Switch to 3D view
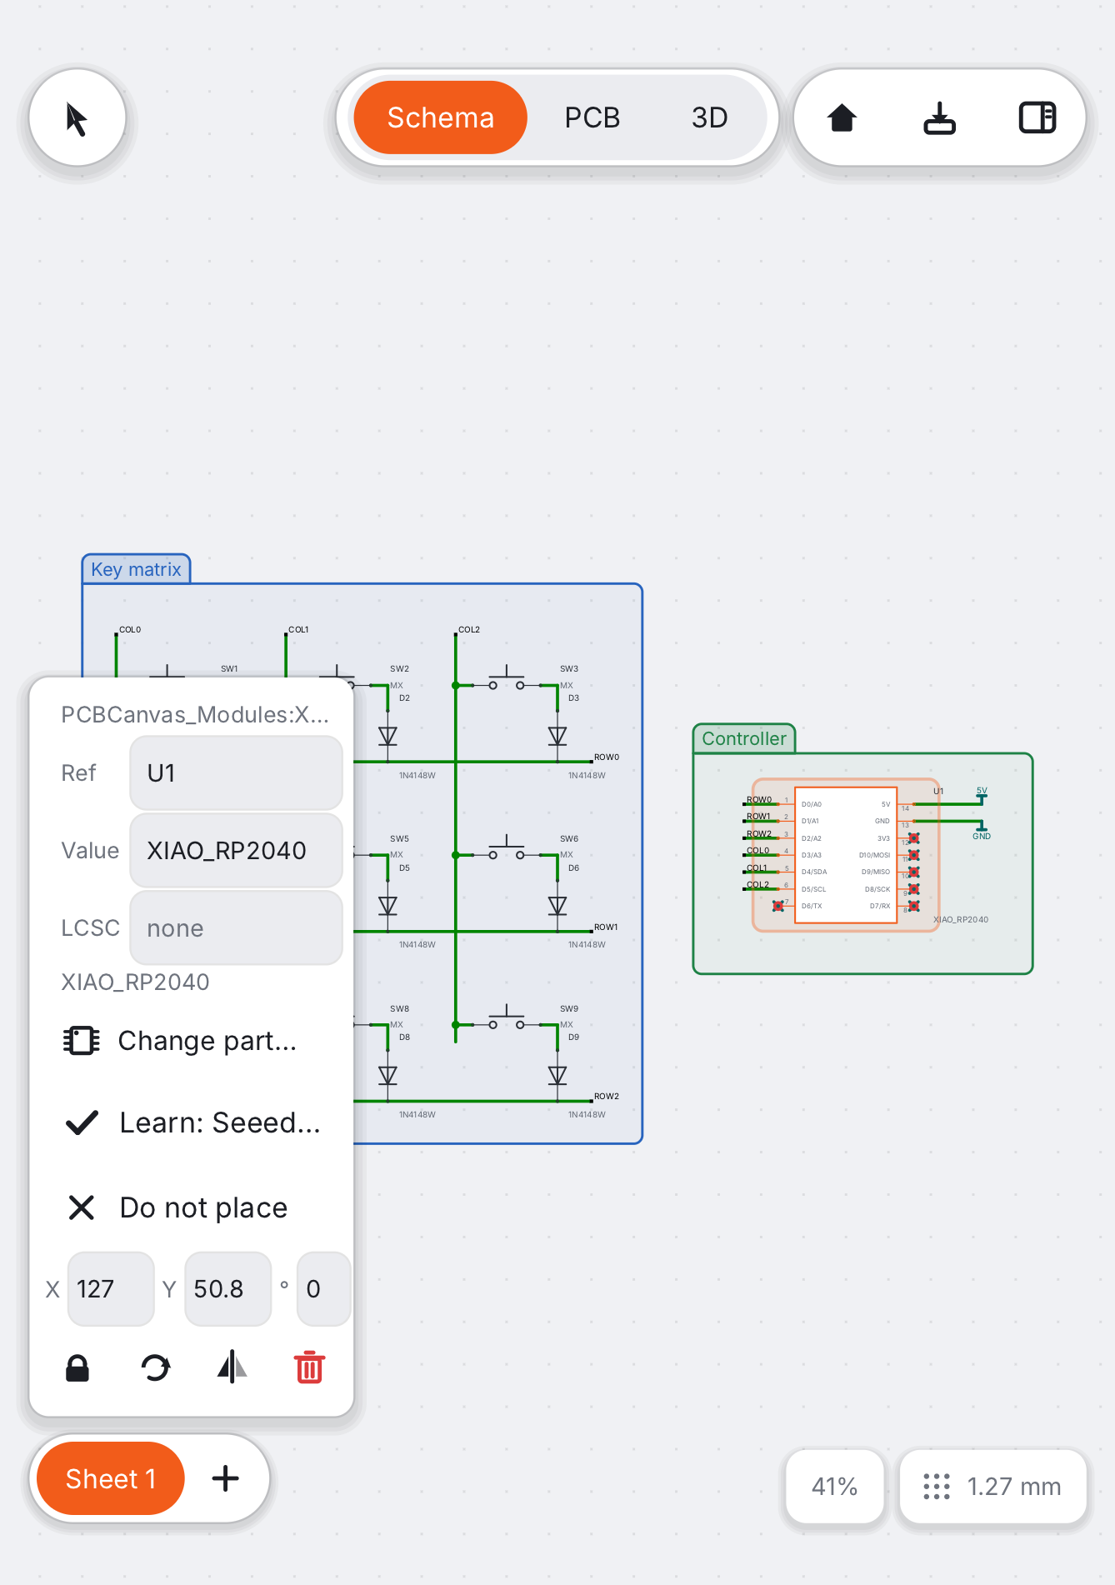Viewport: 1115px width, 1585px height. coord(709,117)
